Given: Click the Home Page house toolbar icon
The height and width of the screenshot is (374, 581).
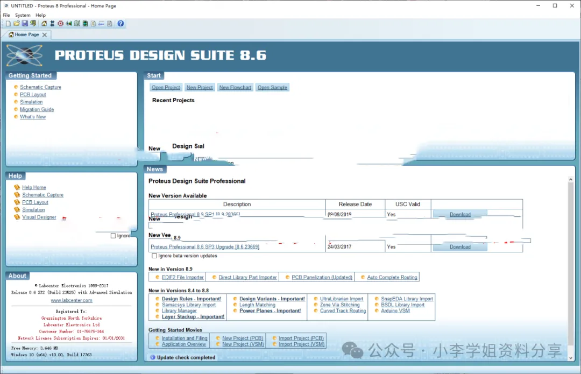Looking at the screenshot, I should coord(44,23).
